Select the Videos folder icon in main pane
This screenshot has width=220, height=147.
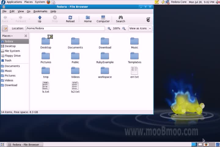[75, 71]
